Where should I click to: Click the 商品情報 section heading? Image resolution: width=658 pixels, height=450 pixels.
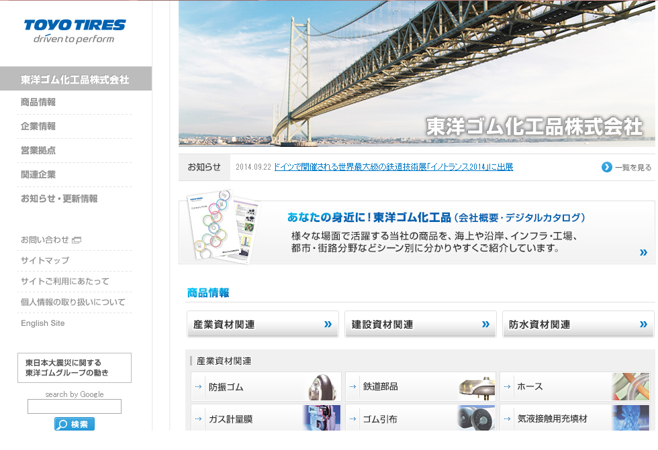coord(208,293)
